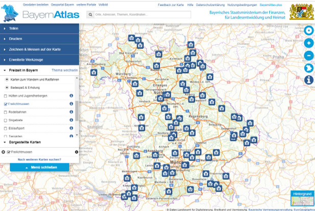The width and height of the screenshot is (315, 211).
Task: Click the Hintergrund map thumbnail
Action: [302, 201]
